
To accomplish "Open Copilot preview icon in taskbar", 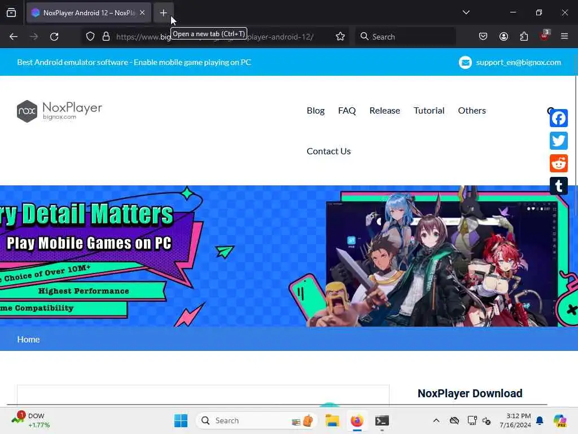I will click(560, 420).
